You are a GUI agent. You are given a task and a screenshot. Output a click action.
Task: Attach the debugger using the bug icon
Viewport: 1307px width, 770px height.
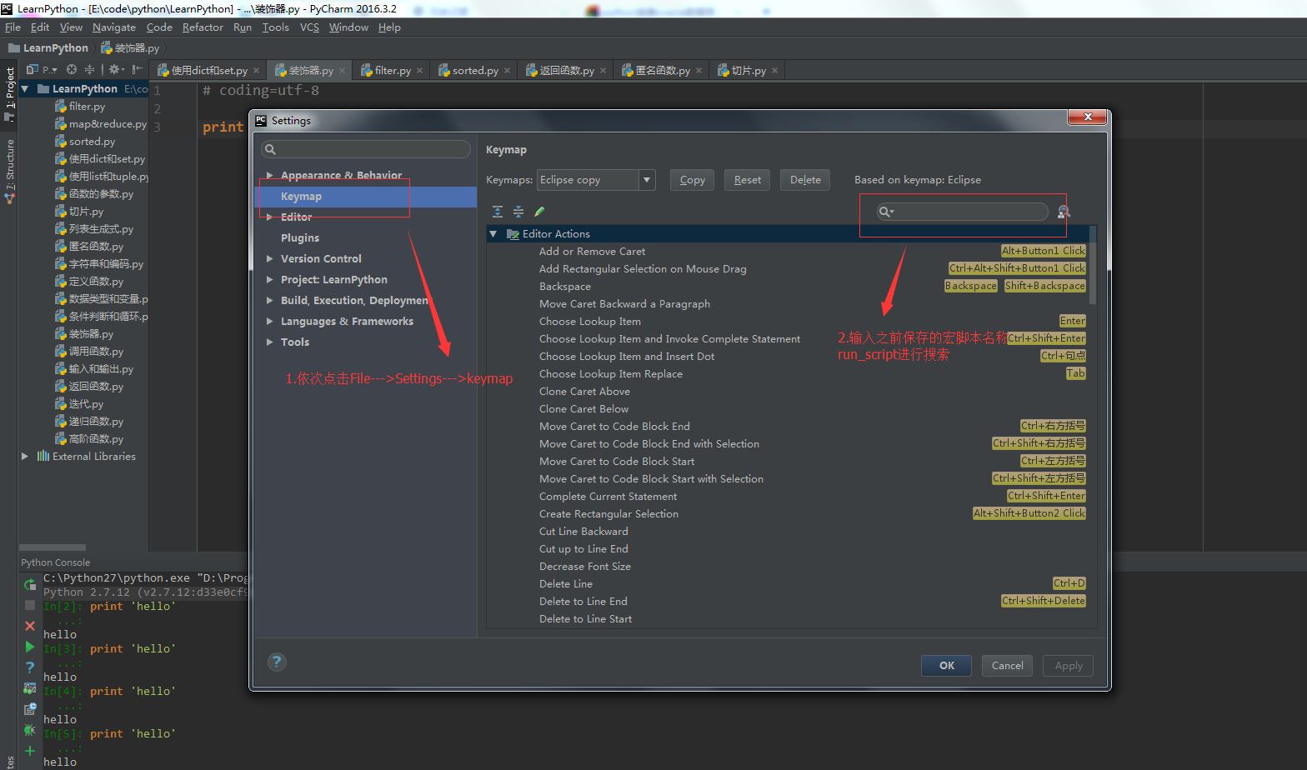(x=30, y=730)
